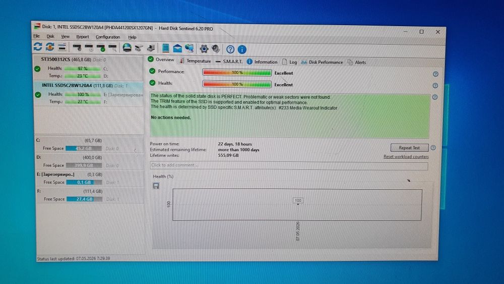
Task: Select the E: [Зарезервиро..] partition
Action: pos(89,178)
